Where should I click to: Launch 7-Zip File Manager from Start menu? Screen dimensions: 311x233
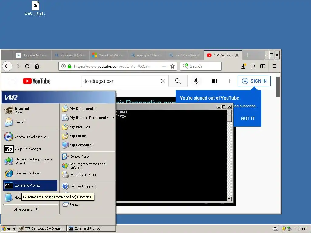31,149
